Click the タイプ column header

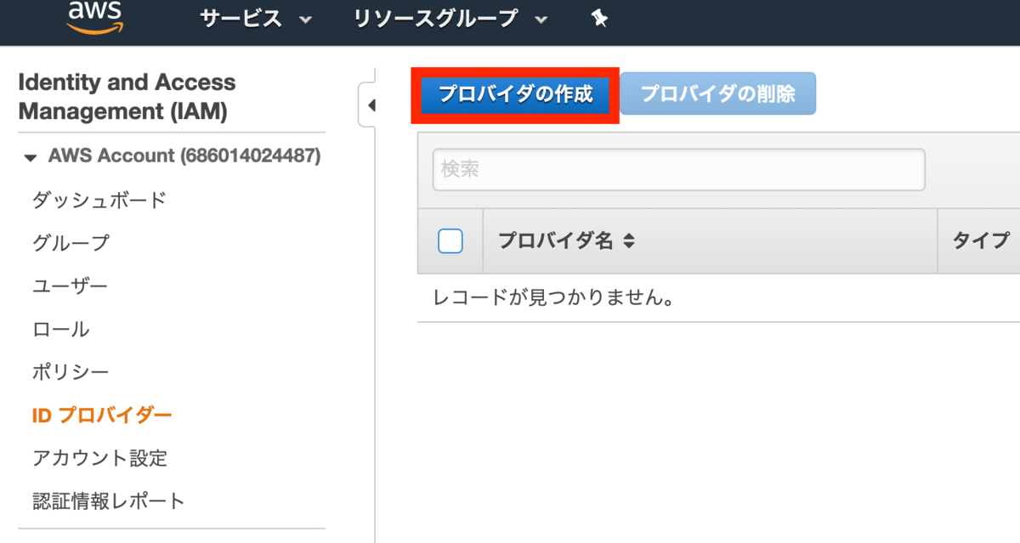tap(981, 241)
